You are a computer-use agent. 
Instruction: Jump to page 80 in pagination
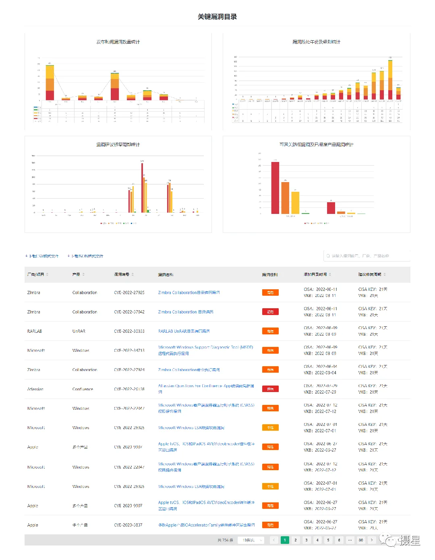click(361, 540)
